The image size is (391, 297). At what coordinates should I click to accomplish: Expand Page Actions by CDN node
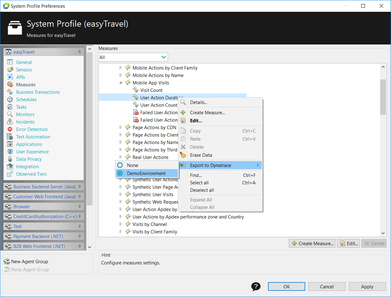point(121,127)
